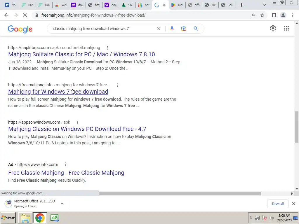Switch to the Sol tab with the green icon
Image resolution: width=299 pixels, height=224 pixels.
(x=127, y=5)
